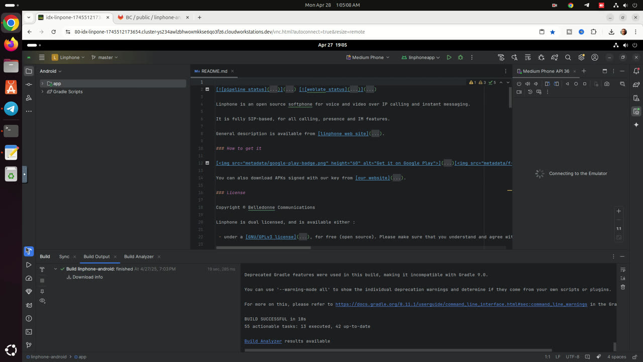This screenshot has width=643, height=362.
Task: Open Version Control git branch icon
Action: click(x=29, y=345)
